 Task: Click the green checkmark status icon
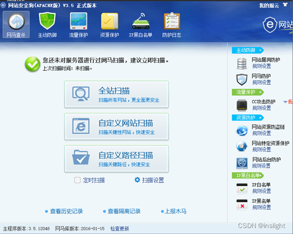pos(32,64)
